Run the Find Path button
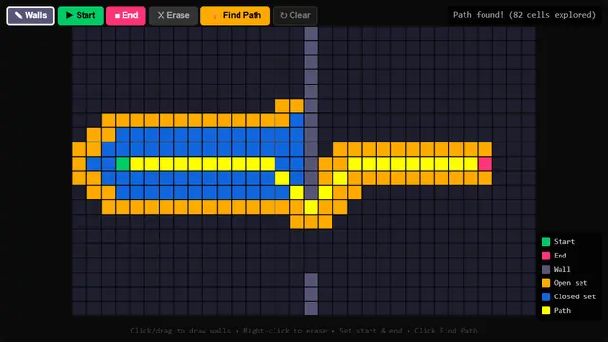Screen dimensions: 608x342 235,15
